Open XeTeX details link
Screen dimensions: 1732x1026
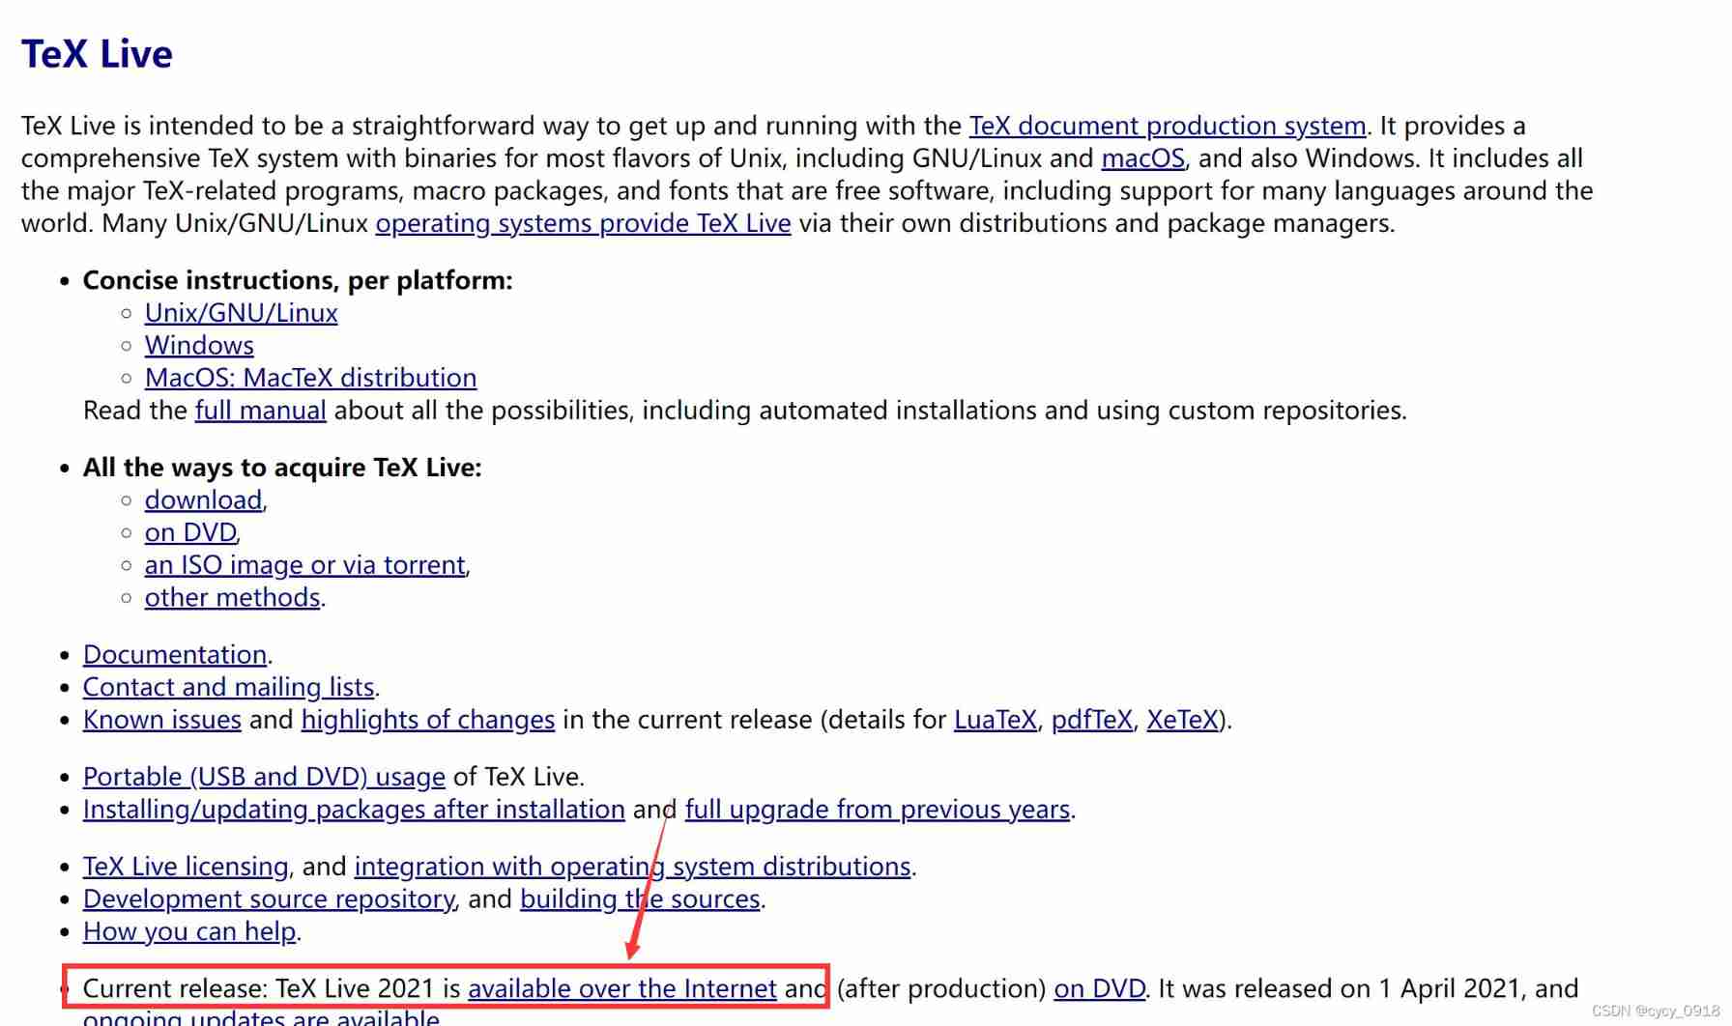coord(1182,720)
